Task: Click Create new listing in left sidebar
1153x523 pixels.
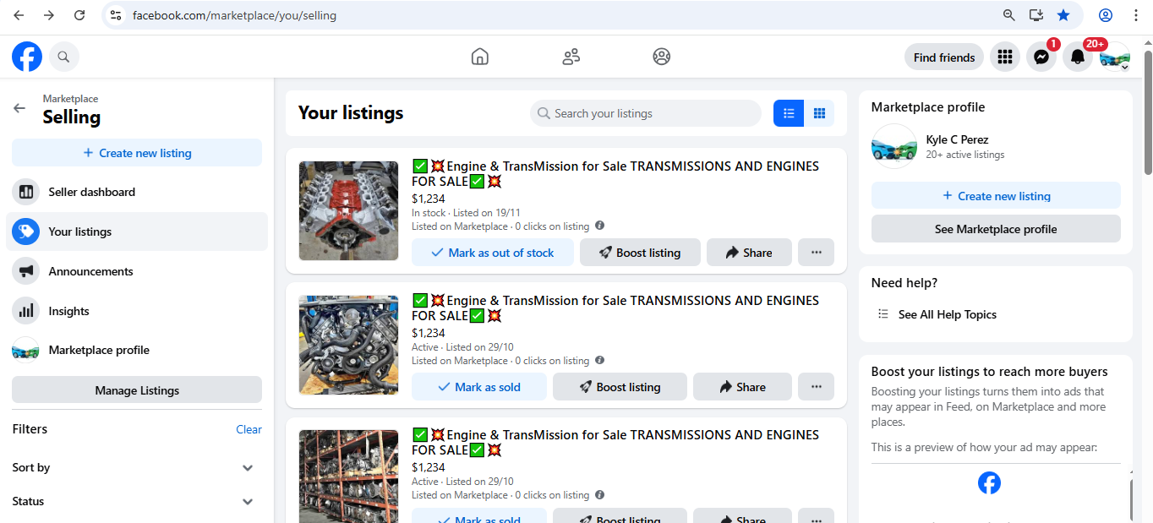Action: [x=137, y=153]
